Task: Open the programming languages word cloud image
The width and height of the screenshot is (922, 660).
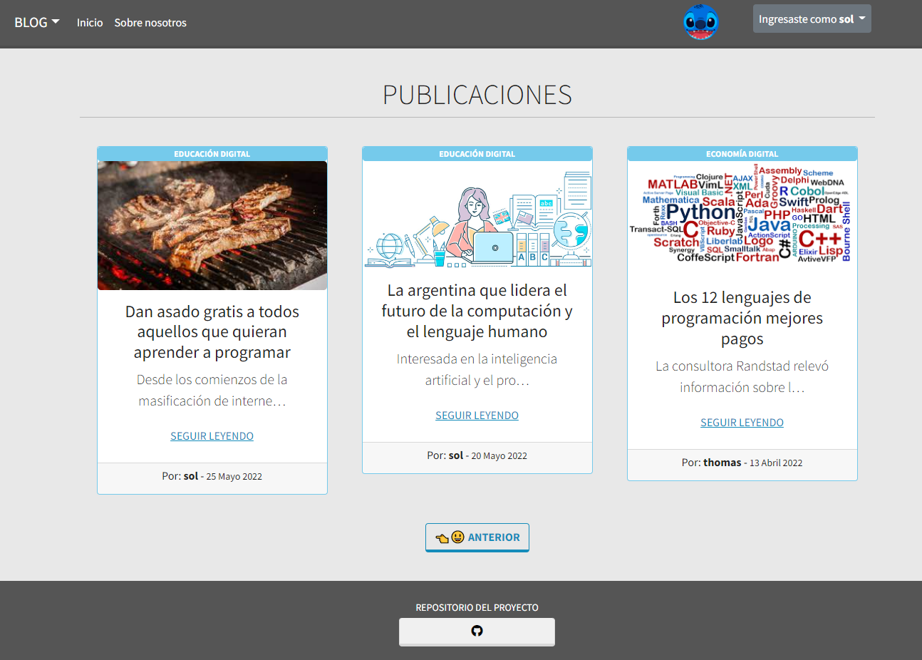Action: tap(742, 215)
